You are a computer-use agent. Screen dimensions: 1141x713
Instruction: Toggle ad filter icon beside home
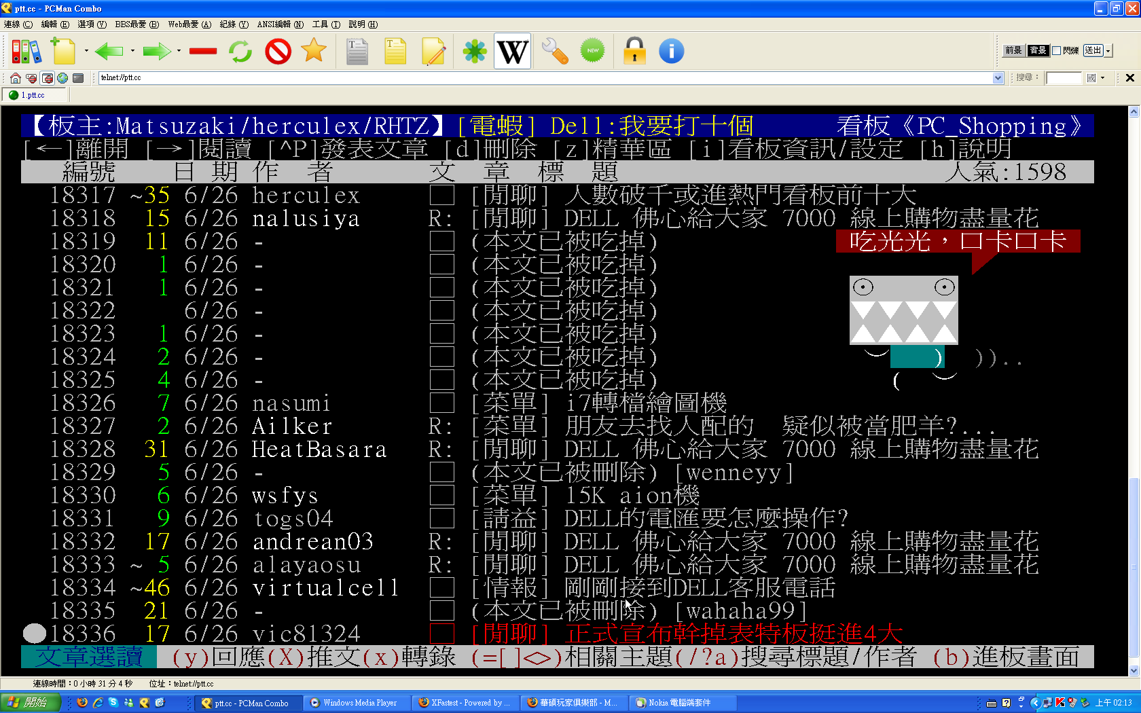[x=31, y=78]
